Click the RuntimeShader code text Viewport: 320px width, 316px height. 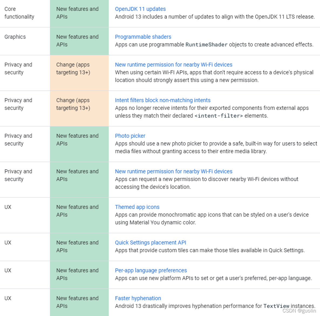(206, 45)
